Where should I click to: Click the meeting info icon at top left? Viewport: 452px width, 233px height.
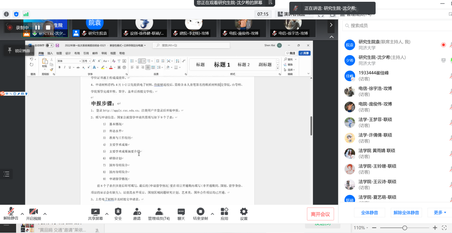(x=6, y=14)
